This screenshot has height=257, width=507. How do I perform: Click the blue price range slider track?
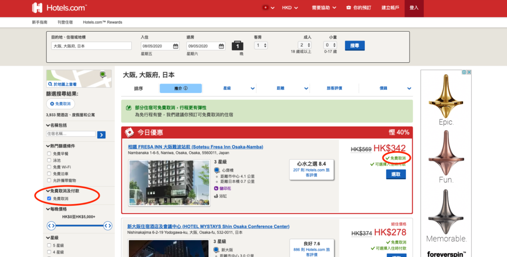click(80, 226)
